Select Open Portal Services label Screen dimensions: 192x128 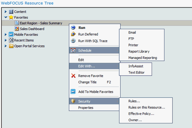tap(29, 46)
